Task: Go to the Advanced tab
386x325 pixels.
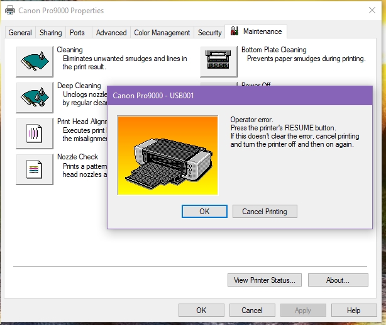Action: [111, 33]
